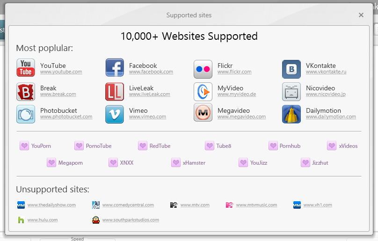The height and width of the screenshot is (241, 378).
Task: Click the mtv.com logo icon
Action: click(x=174, y=205)
